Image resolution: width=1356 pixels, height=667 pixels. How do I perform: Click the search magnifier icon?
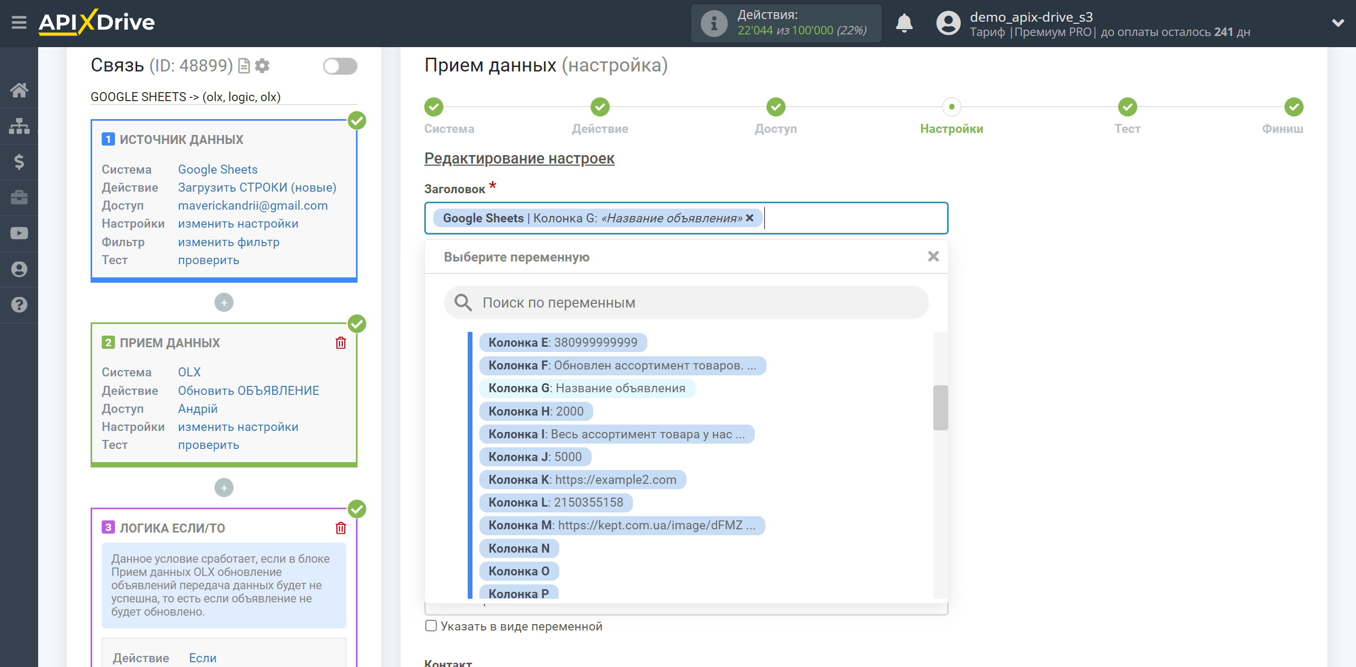[463, 303]
